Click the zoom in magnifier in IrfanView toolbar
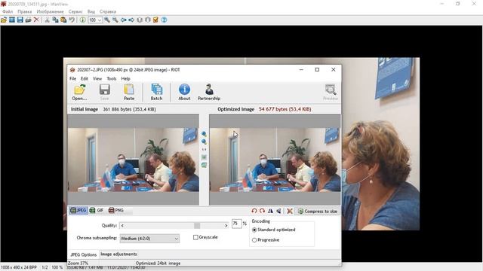This screenshot has width=483, height=271. coord(107,20)
